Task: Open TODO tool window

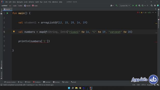Action: pyautogui.click(x=28, y=82)
